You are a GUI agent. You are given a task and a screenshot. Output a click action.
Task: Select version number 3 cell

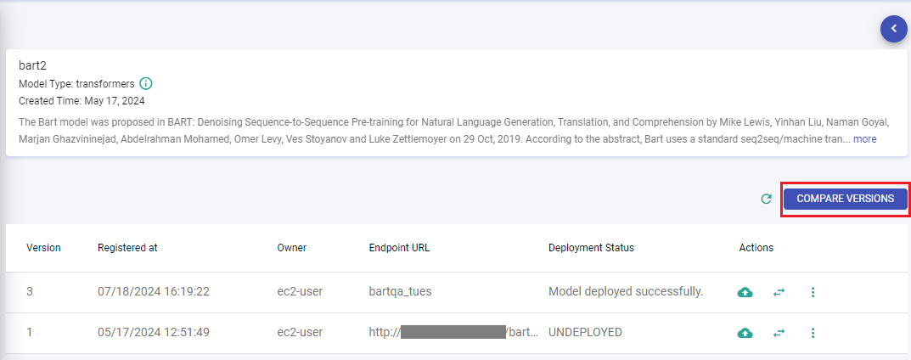click(29, 291)
